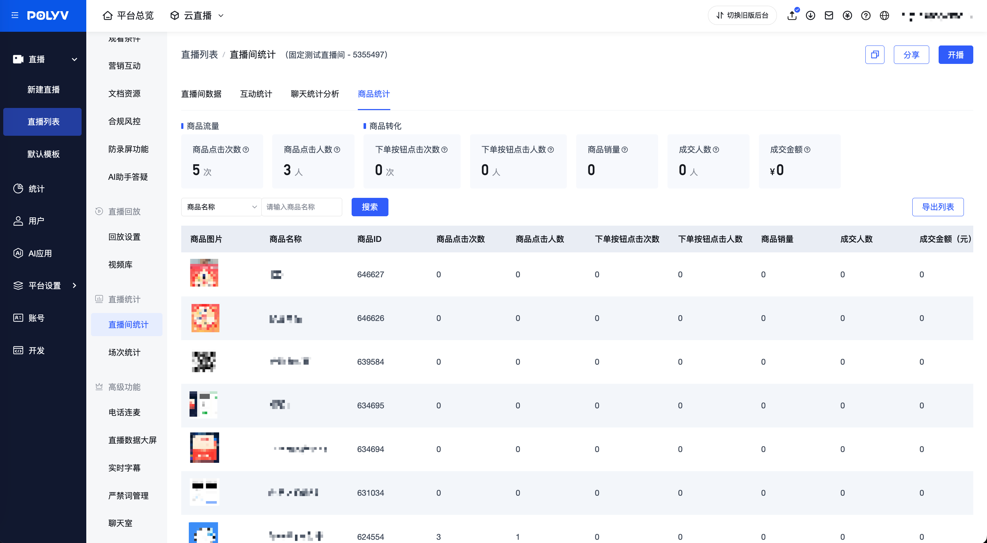Open product image thumbnail for ID 631034

pyautogui.click(x=204, y=492)
